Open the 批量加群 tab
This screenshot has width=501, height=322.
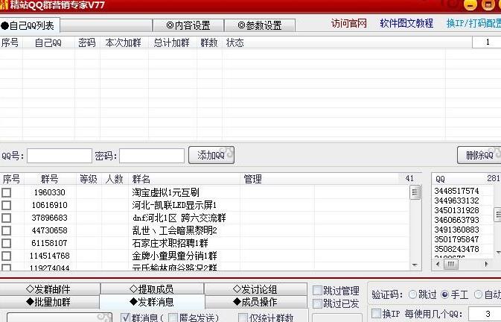point(50,302)
